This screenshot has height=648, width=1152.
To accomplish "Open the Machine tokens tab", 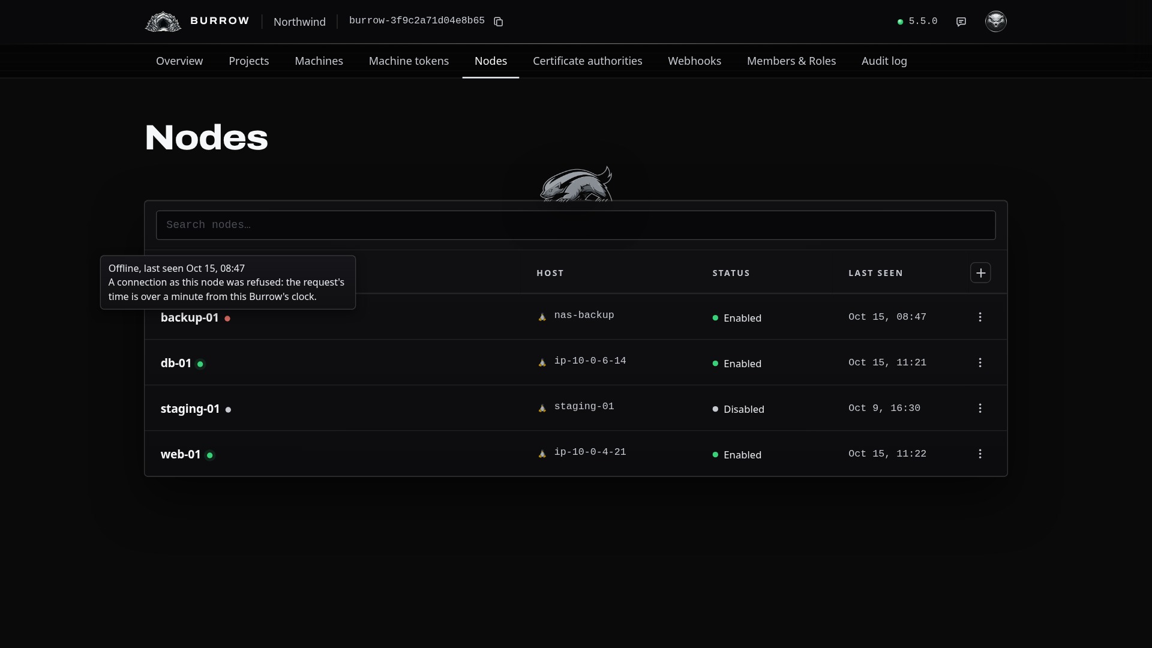I will point(409,61).
